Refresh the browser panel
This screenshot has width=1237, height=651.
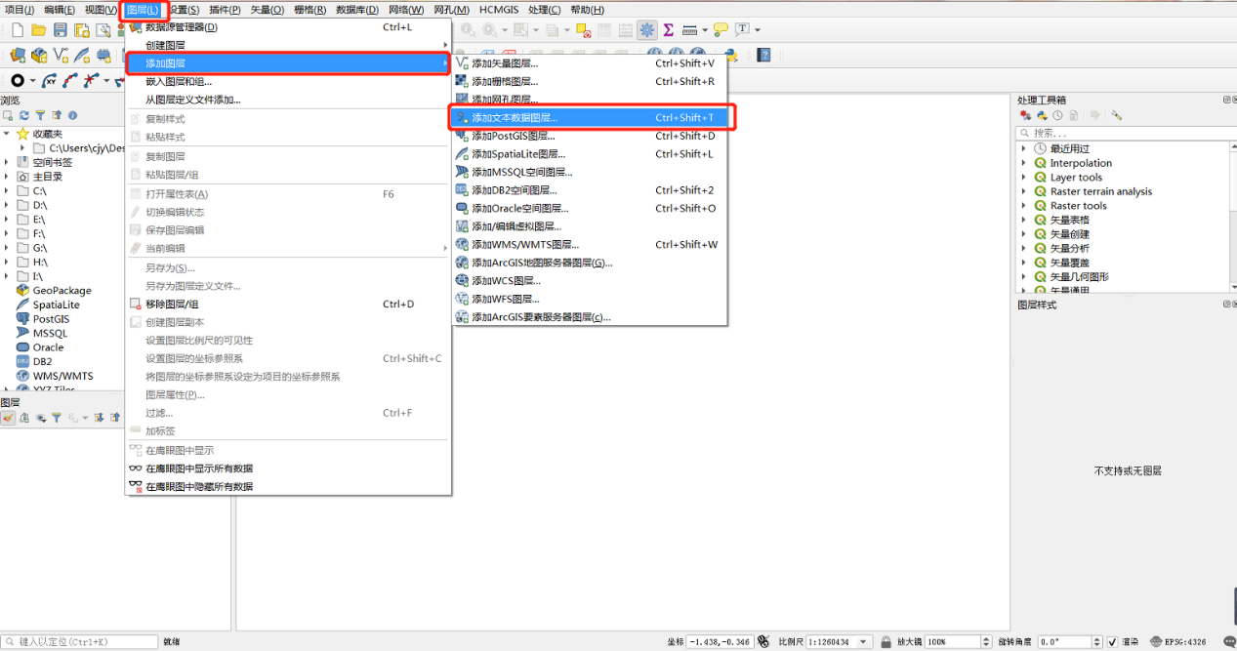[x=24, y=115]
